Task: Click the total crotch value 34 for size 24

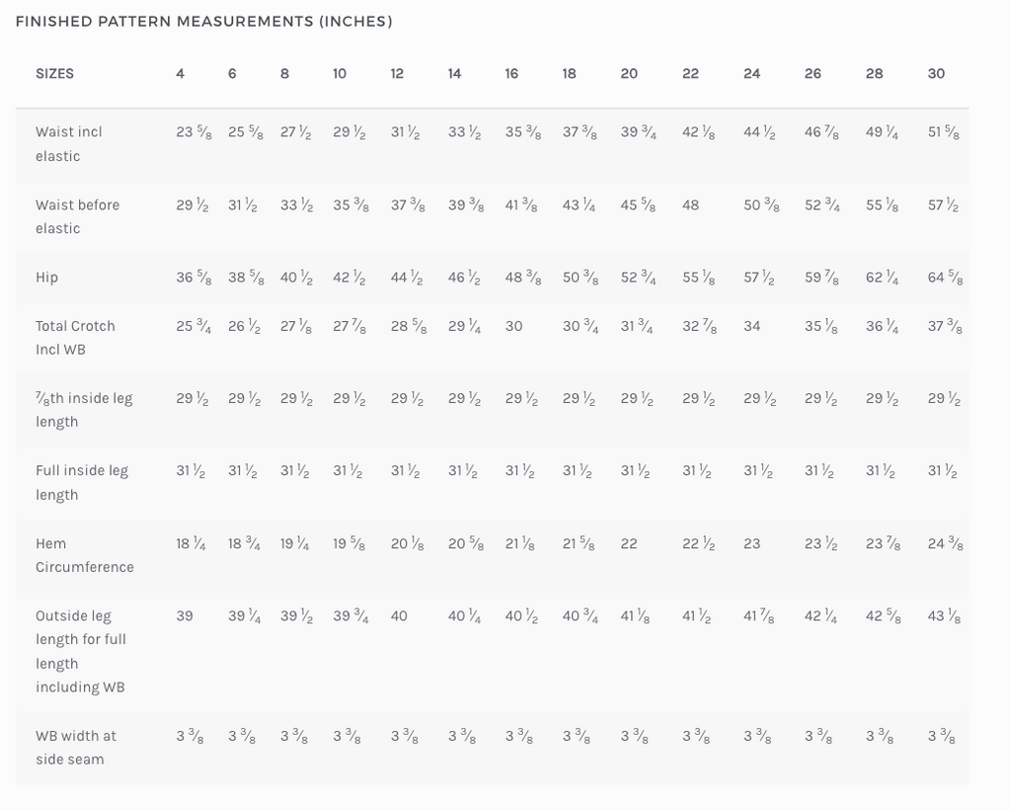Action: 752,326
